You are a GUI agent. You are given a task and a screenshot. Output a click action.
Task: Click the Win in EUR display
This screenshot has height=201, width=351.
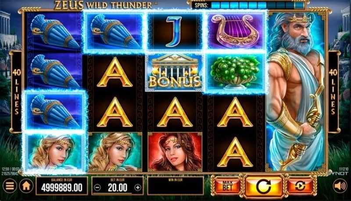pyautogui.click(x=175, y=186)
